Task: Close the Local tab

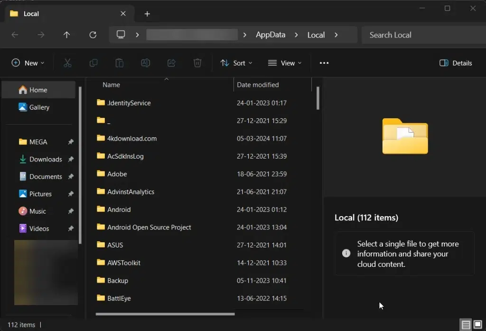Action: (123, 13)
